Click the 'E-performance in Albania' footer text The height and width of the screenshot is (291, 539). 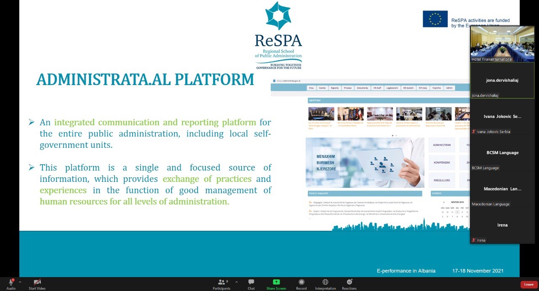pos(406,271)
